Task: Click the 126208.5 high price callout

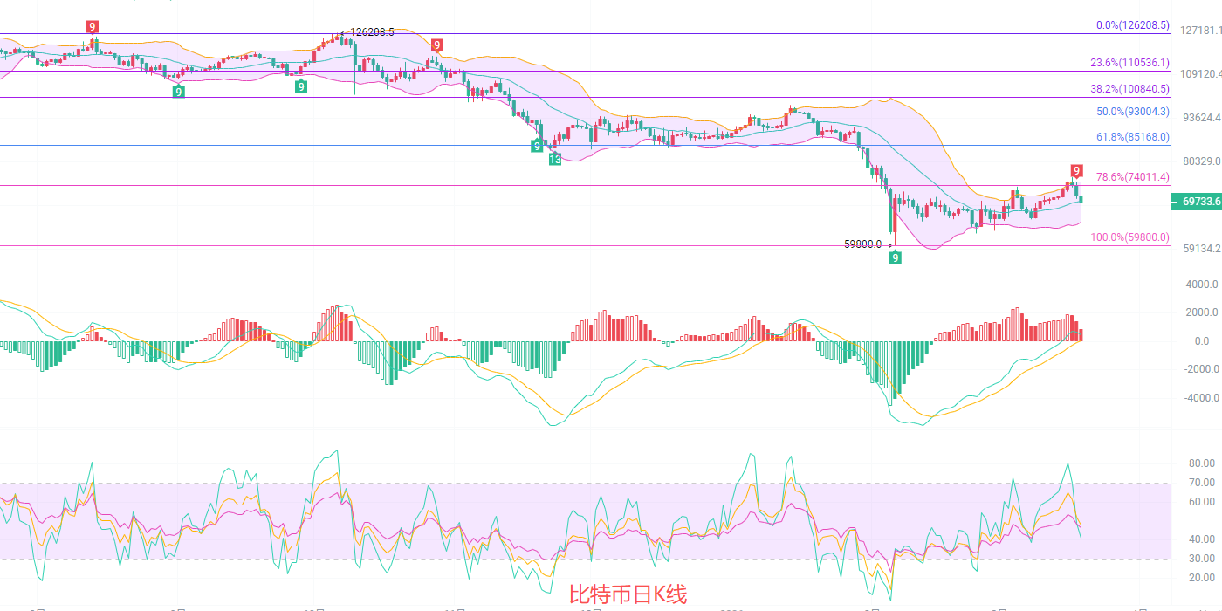Action: [x=372, y=32]
